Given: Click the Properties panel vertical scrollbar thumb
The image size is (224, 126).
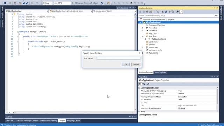Looking at the screenshot, I should 217,97.
